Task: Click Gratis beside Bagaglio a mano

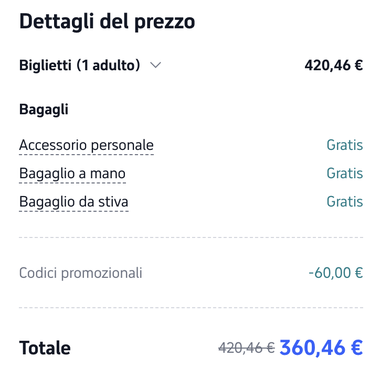Action: tap(344, 174)
